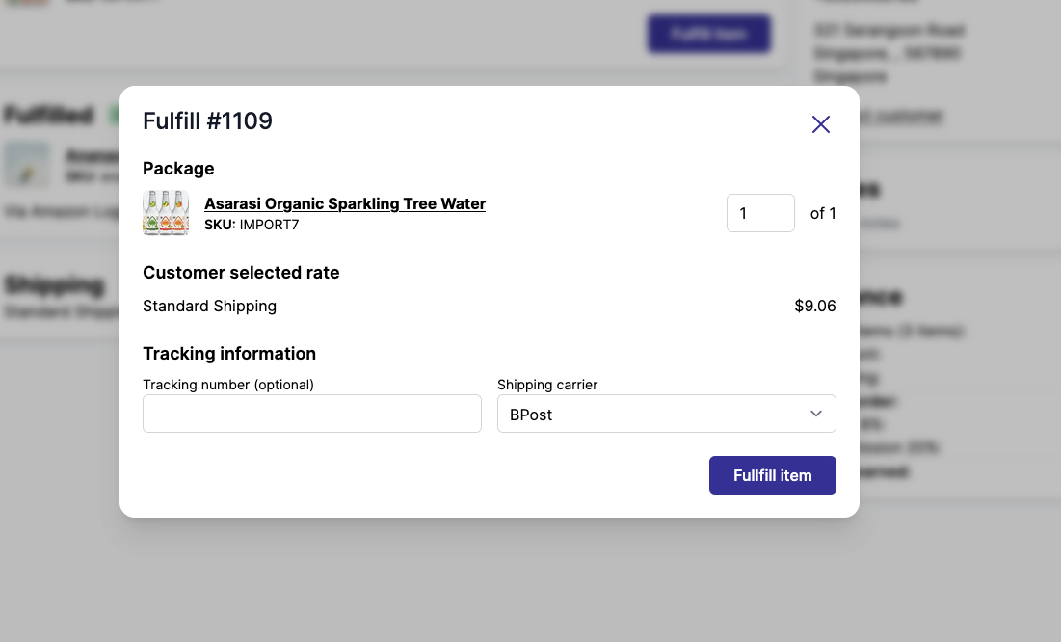Select the SKU IMPORT7 product entry
This screenshot has width=1061, height=642.
tap(251, 224)
